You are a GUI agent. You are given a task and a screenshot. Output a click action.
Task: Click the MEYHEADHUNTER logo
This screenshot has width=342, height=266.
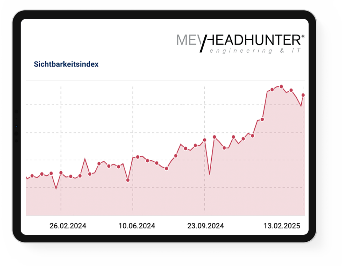pos(239,41)
